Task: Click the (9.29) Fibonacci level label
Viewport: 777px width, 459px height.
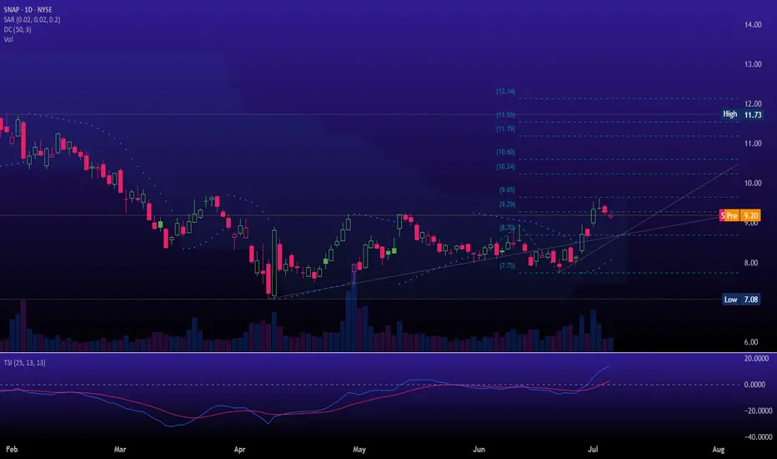Action: point(507,204)
